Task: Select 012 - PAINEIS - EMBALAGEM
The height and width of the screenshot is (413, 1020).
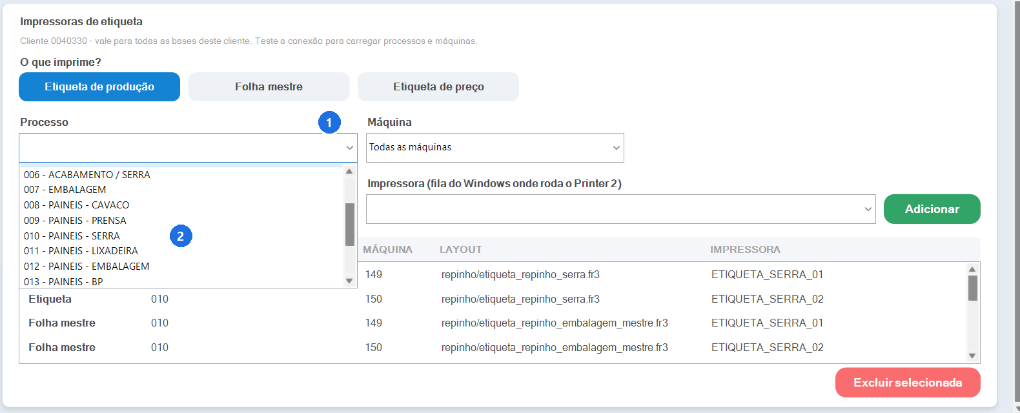Action: 182,267
